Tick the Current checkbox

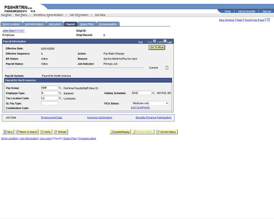tap(167, 68)
